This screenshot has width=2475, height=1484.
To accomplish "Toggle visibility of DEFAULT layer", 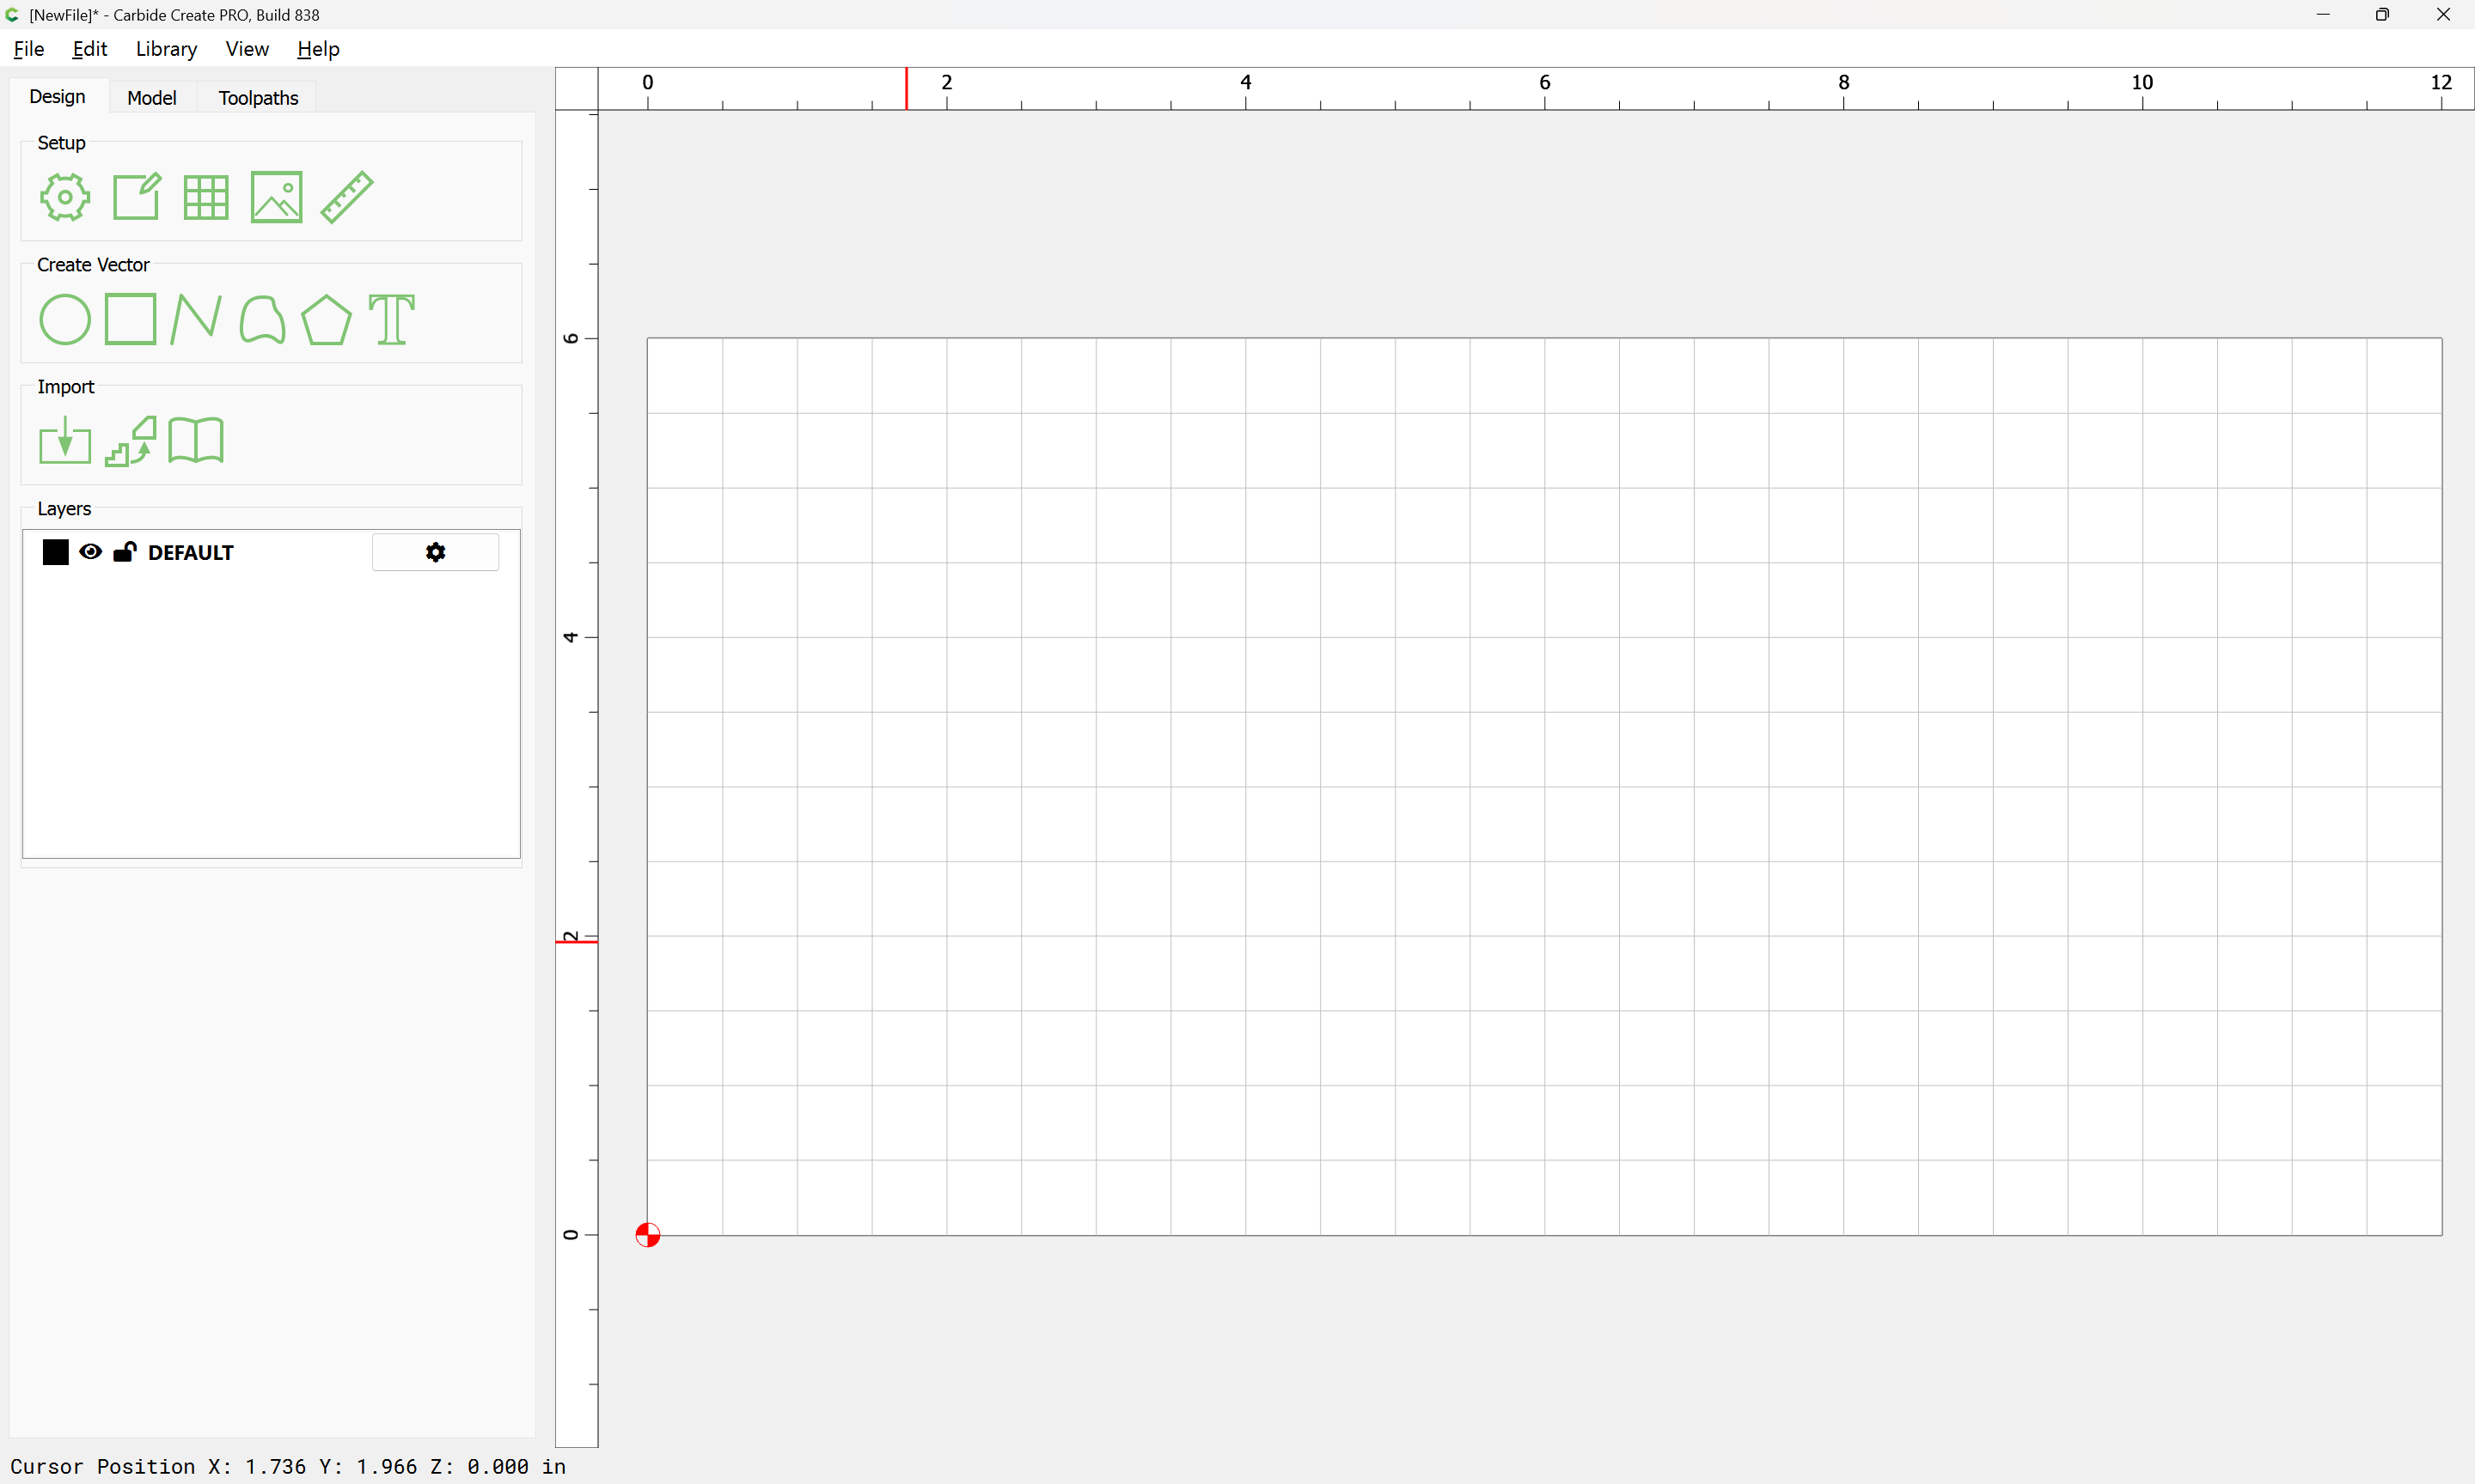I will click(x=90, y=552).
